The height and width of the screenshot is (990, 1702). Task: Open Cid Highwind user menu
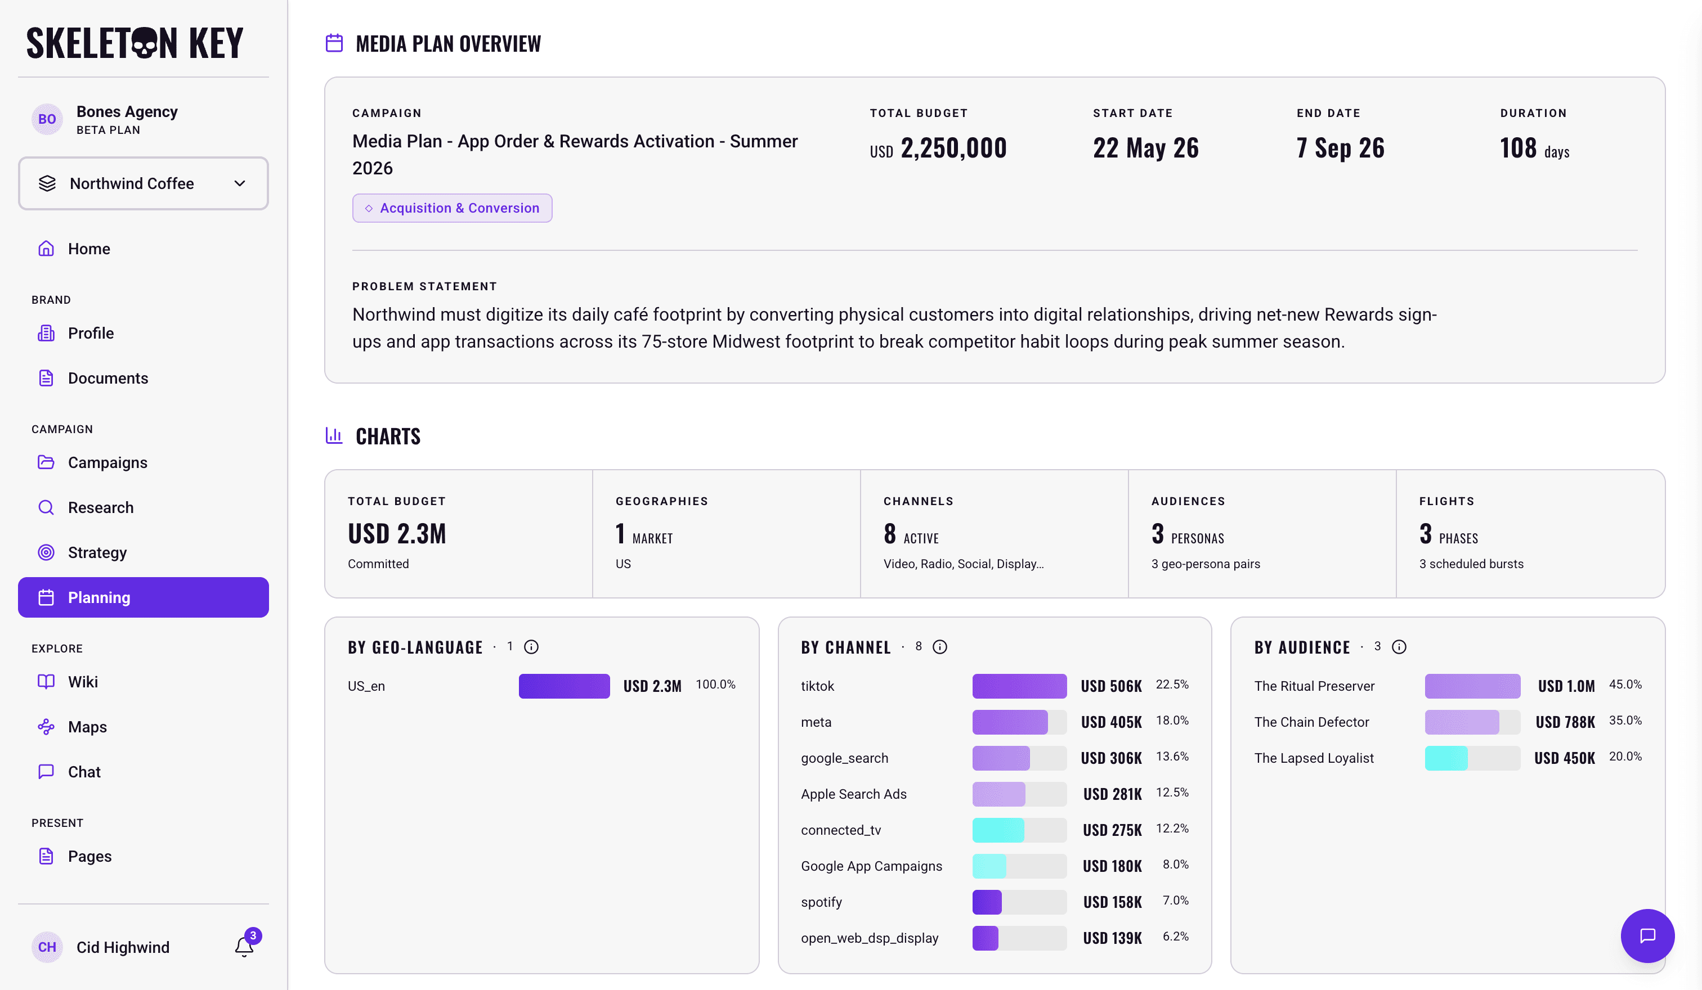(x=123, y=947)
